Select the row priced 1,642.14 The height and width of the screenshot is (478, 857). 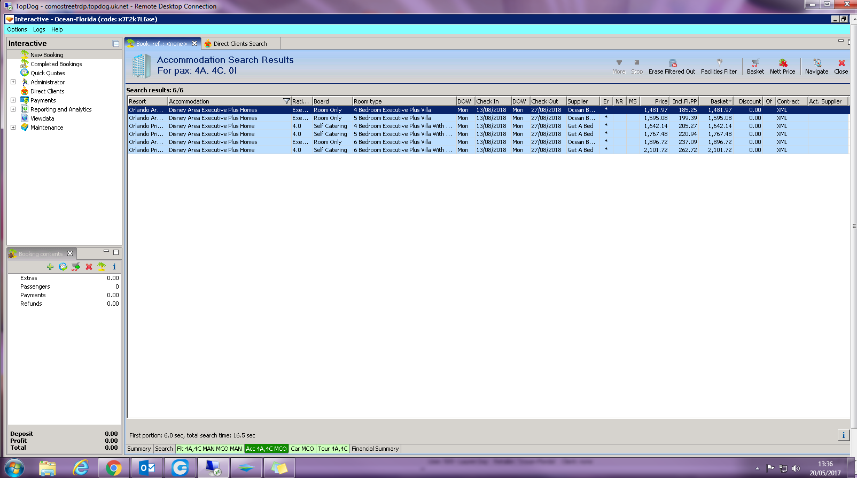pos(488,126)
